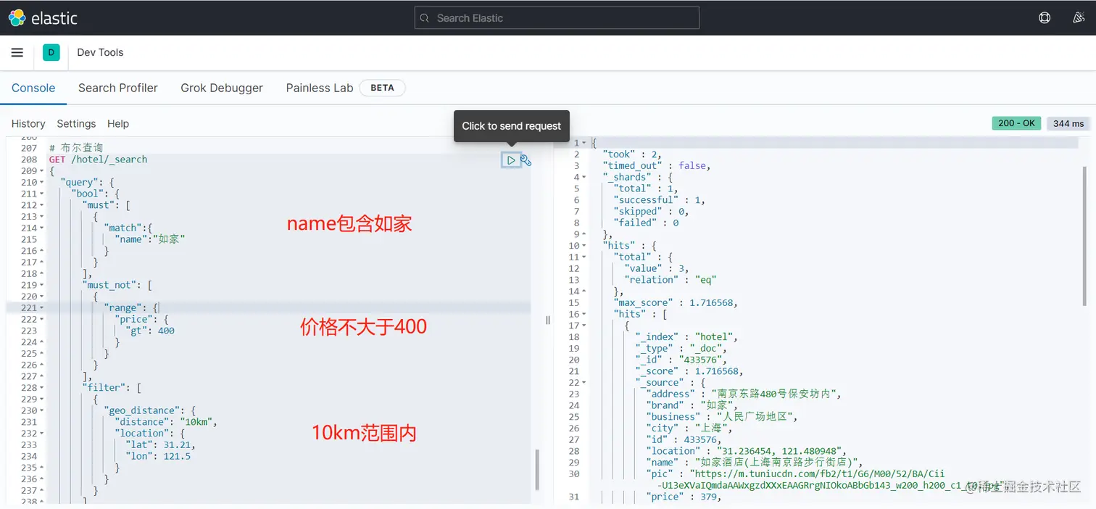Image resolution: width=1096 pixels, height=509 pixels.
Task: Open the wrench actions menu icon
Action: point(526,160)
